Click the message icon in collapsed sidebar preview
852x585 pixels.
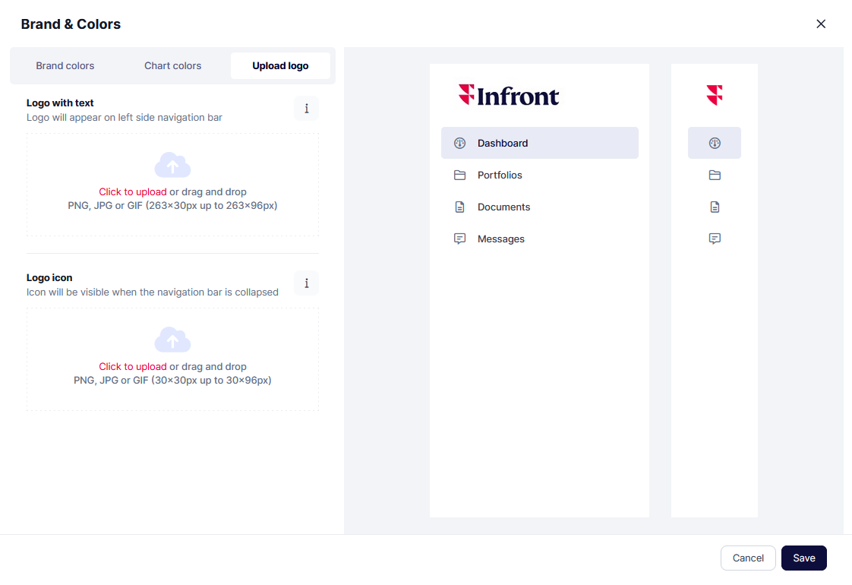click(x=715, y=239)
